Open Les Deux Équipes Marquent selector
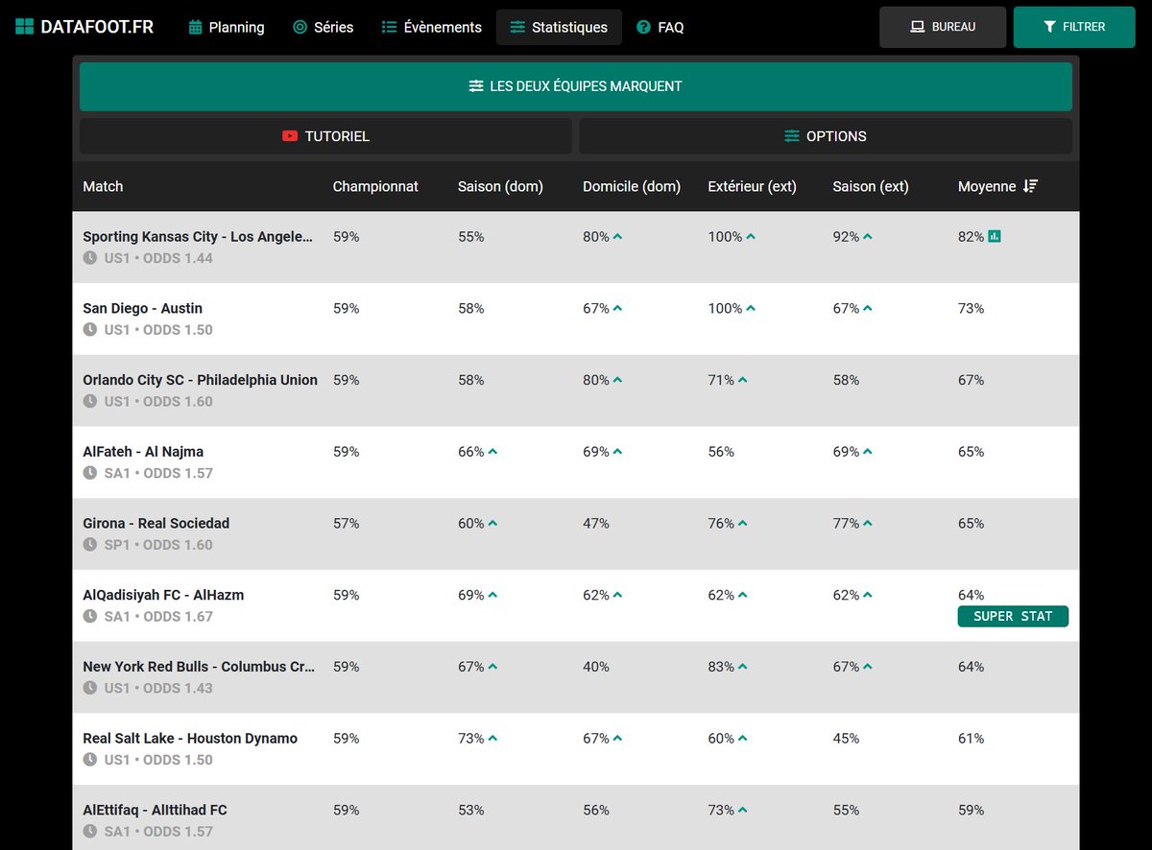Screen dimensions: 1152x850 (x=576, y=86)
